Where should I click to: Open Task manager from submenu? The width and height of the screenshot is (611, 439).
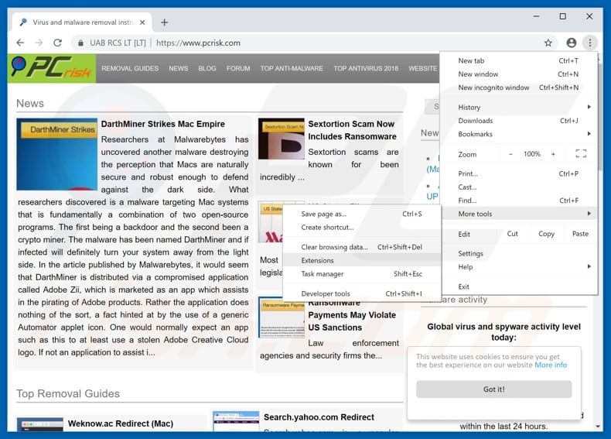pyautogui.click(x=362, y=274)
